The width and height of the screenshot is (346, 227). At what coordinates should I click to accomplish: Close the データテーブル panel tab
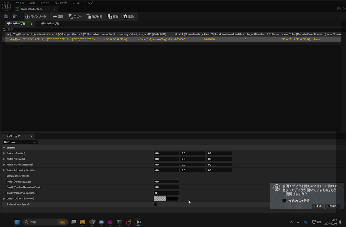[31, 24]
